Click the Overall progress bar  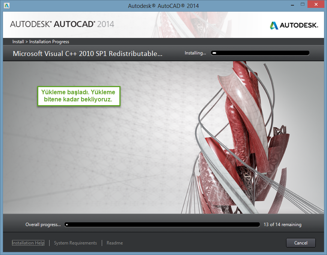click(x=162, y=225)
